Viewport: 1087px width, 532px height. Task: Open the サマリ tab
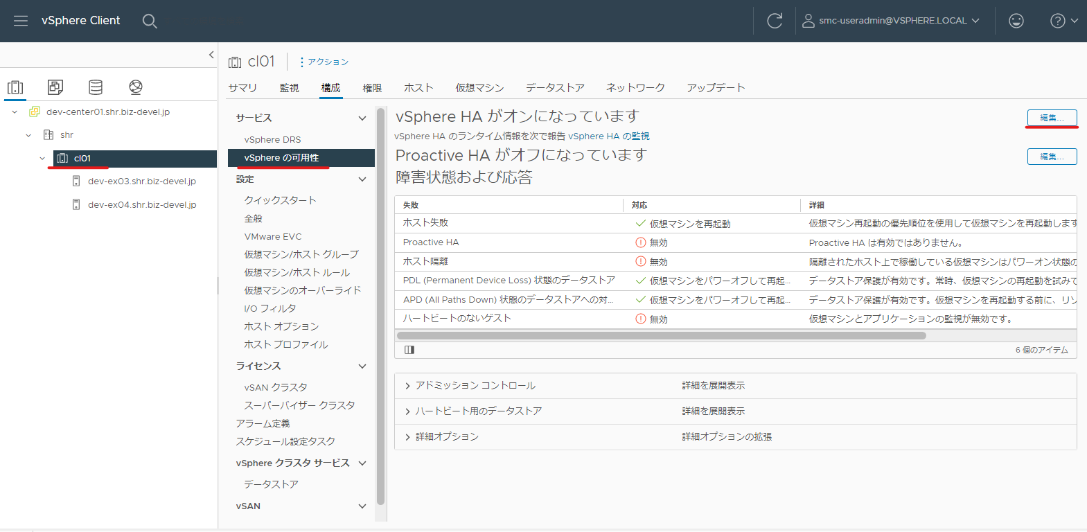click(242, 88)
